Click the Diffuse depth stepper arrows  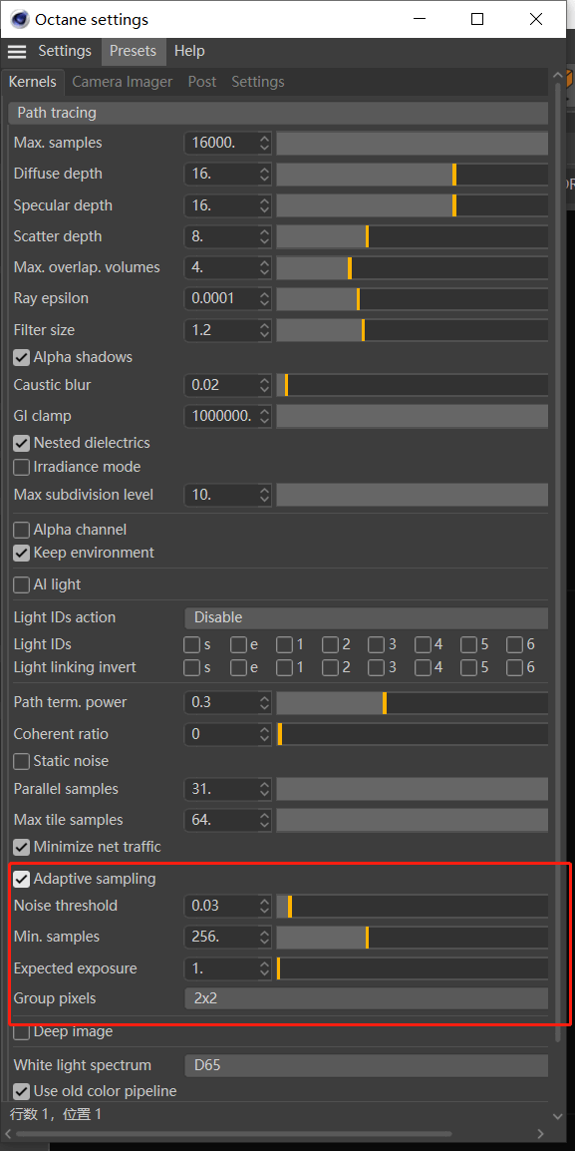tap(265, 174)
